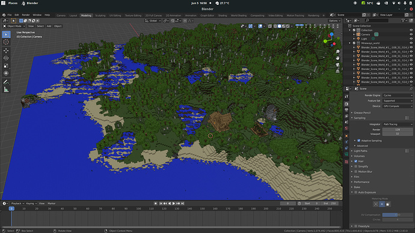
Task: Click the Render samples field
Action: coord(398,130)
